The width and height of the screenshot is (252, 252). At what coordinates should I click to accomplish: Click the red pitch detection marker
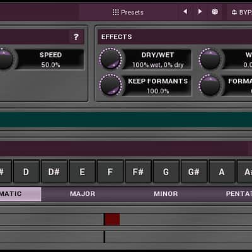(x=112, y=219)
